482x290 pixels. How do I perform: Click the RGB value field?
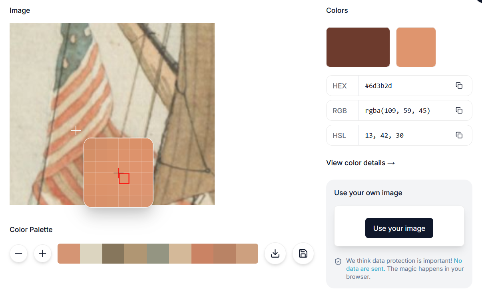404,110
